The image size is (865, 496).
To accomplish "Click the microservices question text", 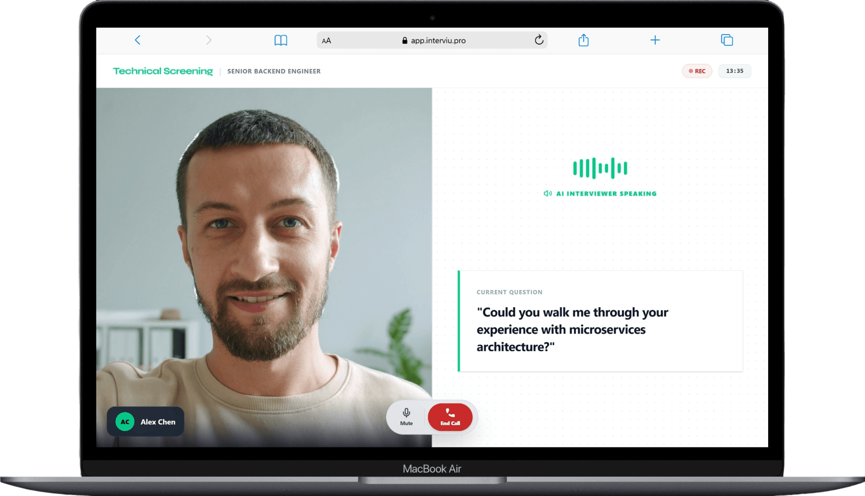I will pos(572,330).
